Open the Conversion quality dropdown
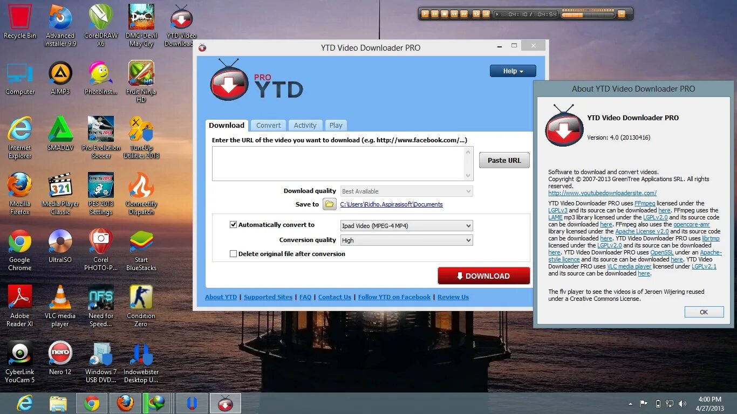The height and width of the screenshot is (414, 737). (x=407, y=240)
